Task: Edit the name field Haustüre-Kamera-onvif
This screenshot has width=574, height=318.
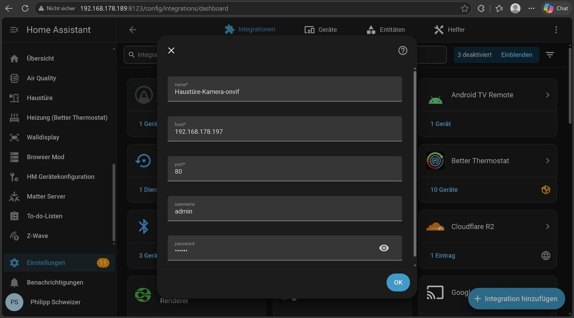Action: tap(284, 89)
